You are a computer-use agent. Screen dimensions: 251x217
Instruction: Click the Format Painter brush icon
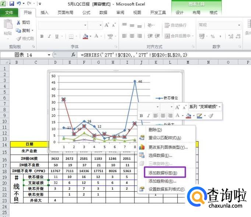tap(19, 39)
